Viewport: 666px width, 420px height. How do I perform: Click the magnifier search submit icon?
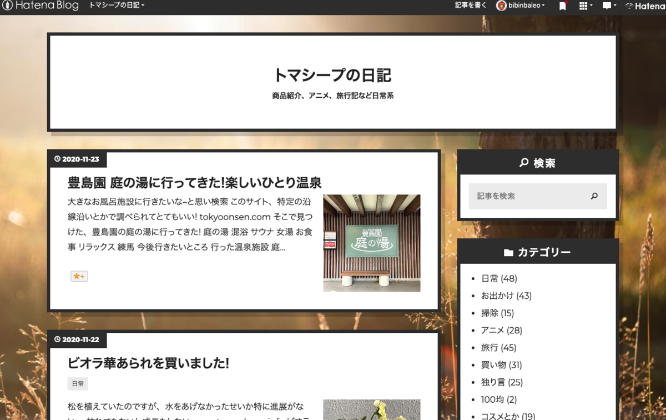pos(594,196)
